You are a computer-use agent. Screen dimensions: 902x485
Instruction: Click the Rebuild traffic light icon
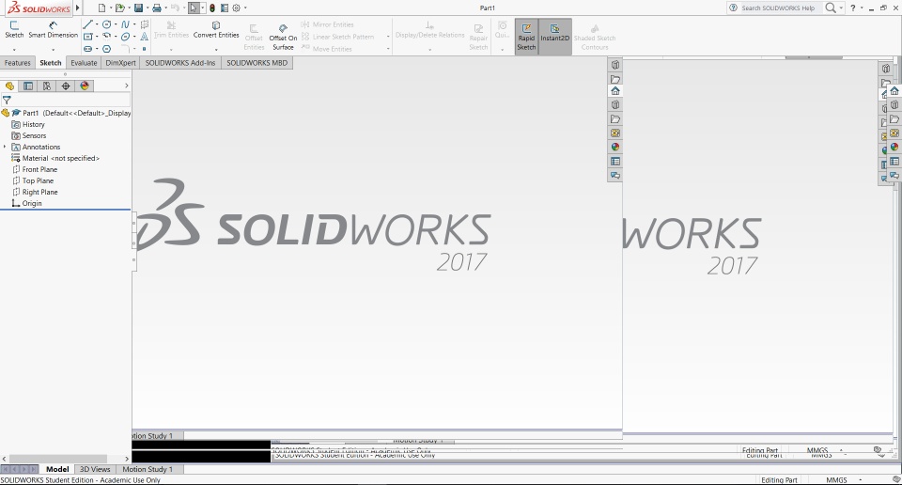coord(212,8)
